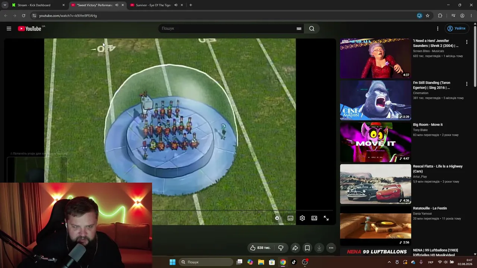Switch to the Stream - Kick Dashboard tab
Viewport: 477px width, 268px height.
[x=38, y=5]
